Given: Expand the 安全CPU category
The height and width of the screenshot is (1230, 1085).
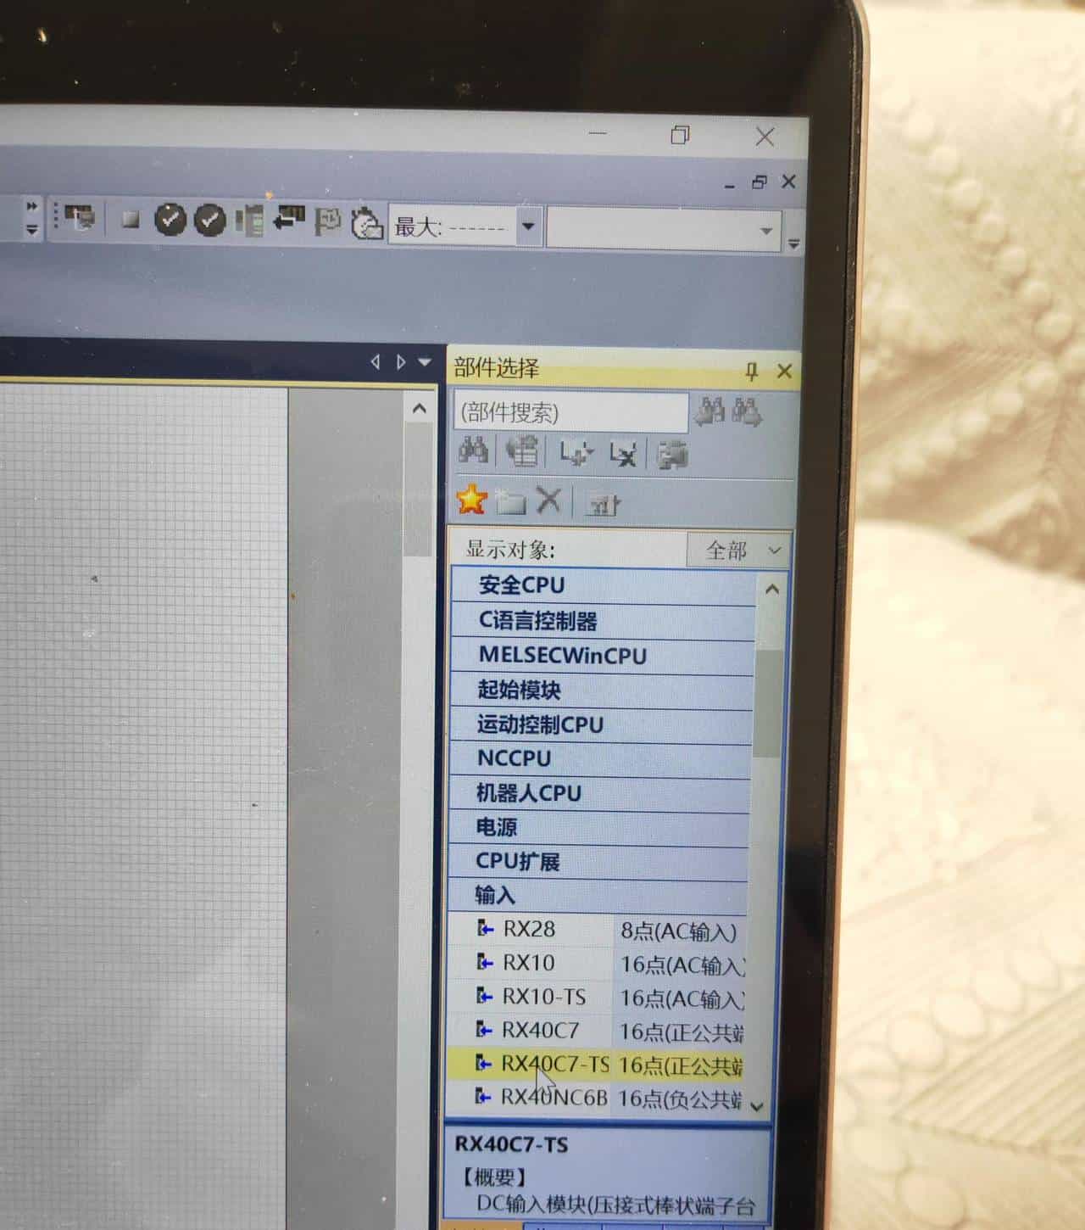Looking at the screenshot, I should click(604, 585).
